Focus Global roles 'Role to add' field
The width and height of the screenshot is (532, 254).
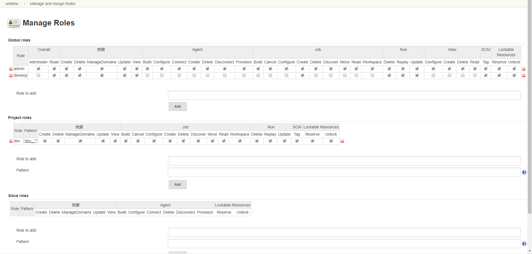pyautogui.click(x=344, y=95)
